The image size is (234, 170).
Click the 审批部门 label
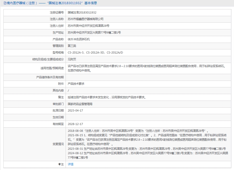[58, 104]
